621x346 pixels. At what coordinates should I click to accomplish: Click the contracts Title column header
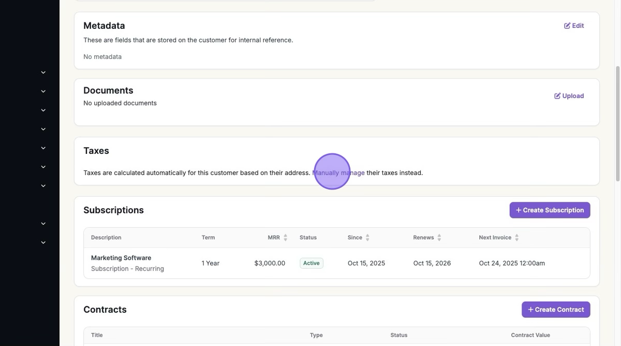[x=97, y=335]
